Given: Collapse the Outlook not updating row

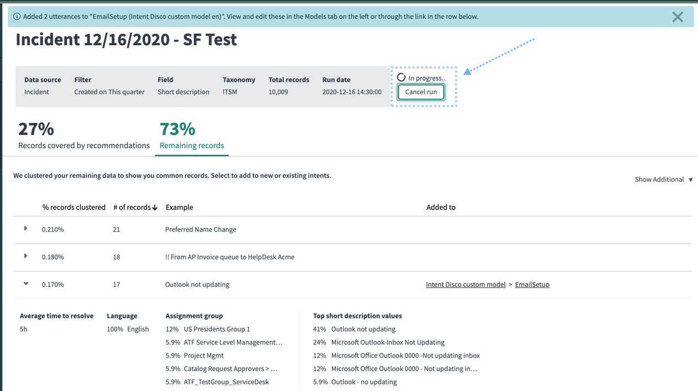Looking at the screenshot, I should click(26, 284).
